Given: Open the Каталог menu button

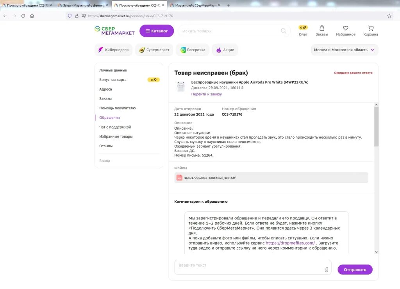Looking at the screenshot, I should [157, 31].
